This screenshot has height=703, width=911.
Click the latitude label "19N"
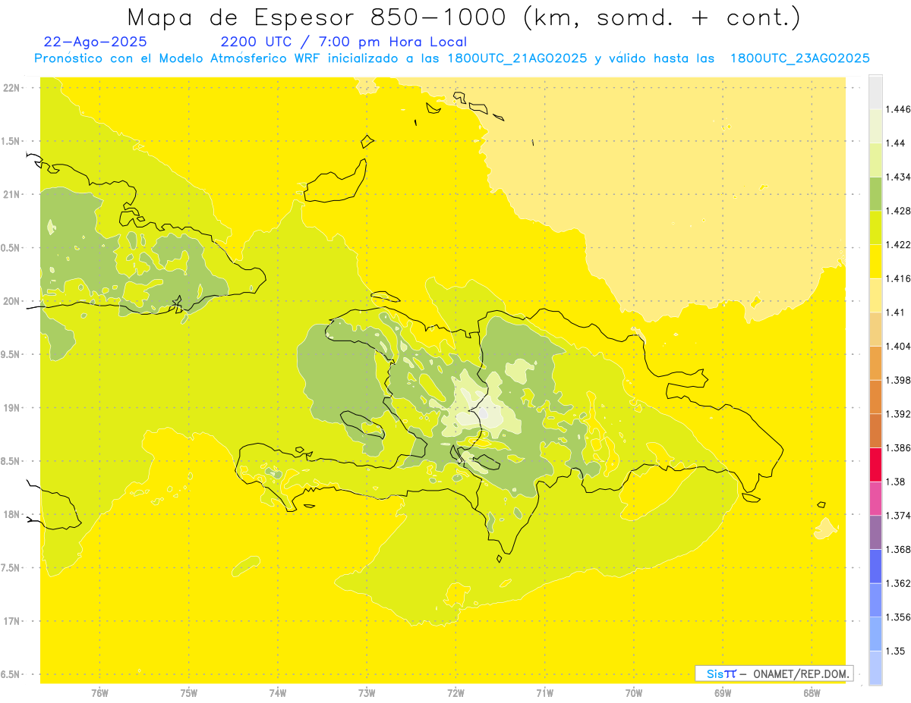click(11, 408)
